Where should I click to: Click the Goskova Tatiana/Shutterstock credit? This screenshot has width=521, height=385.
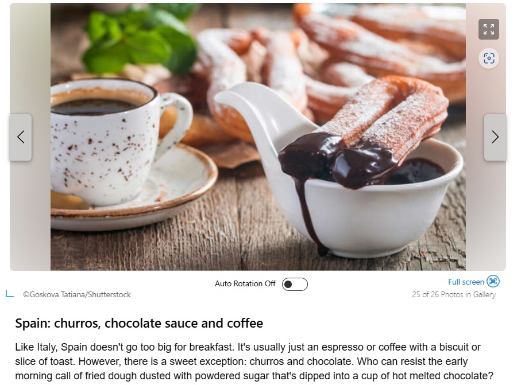(77, 295)
